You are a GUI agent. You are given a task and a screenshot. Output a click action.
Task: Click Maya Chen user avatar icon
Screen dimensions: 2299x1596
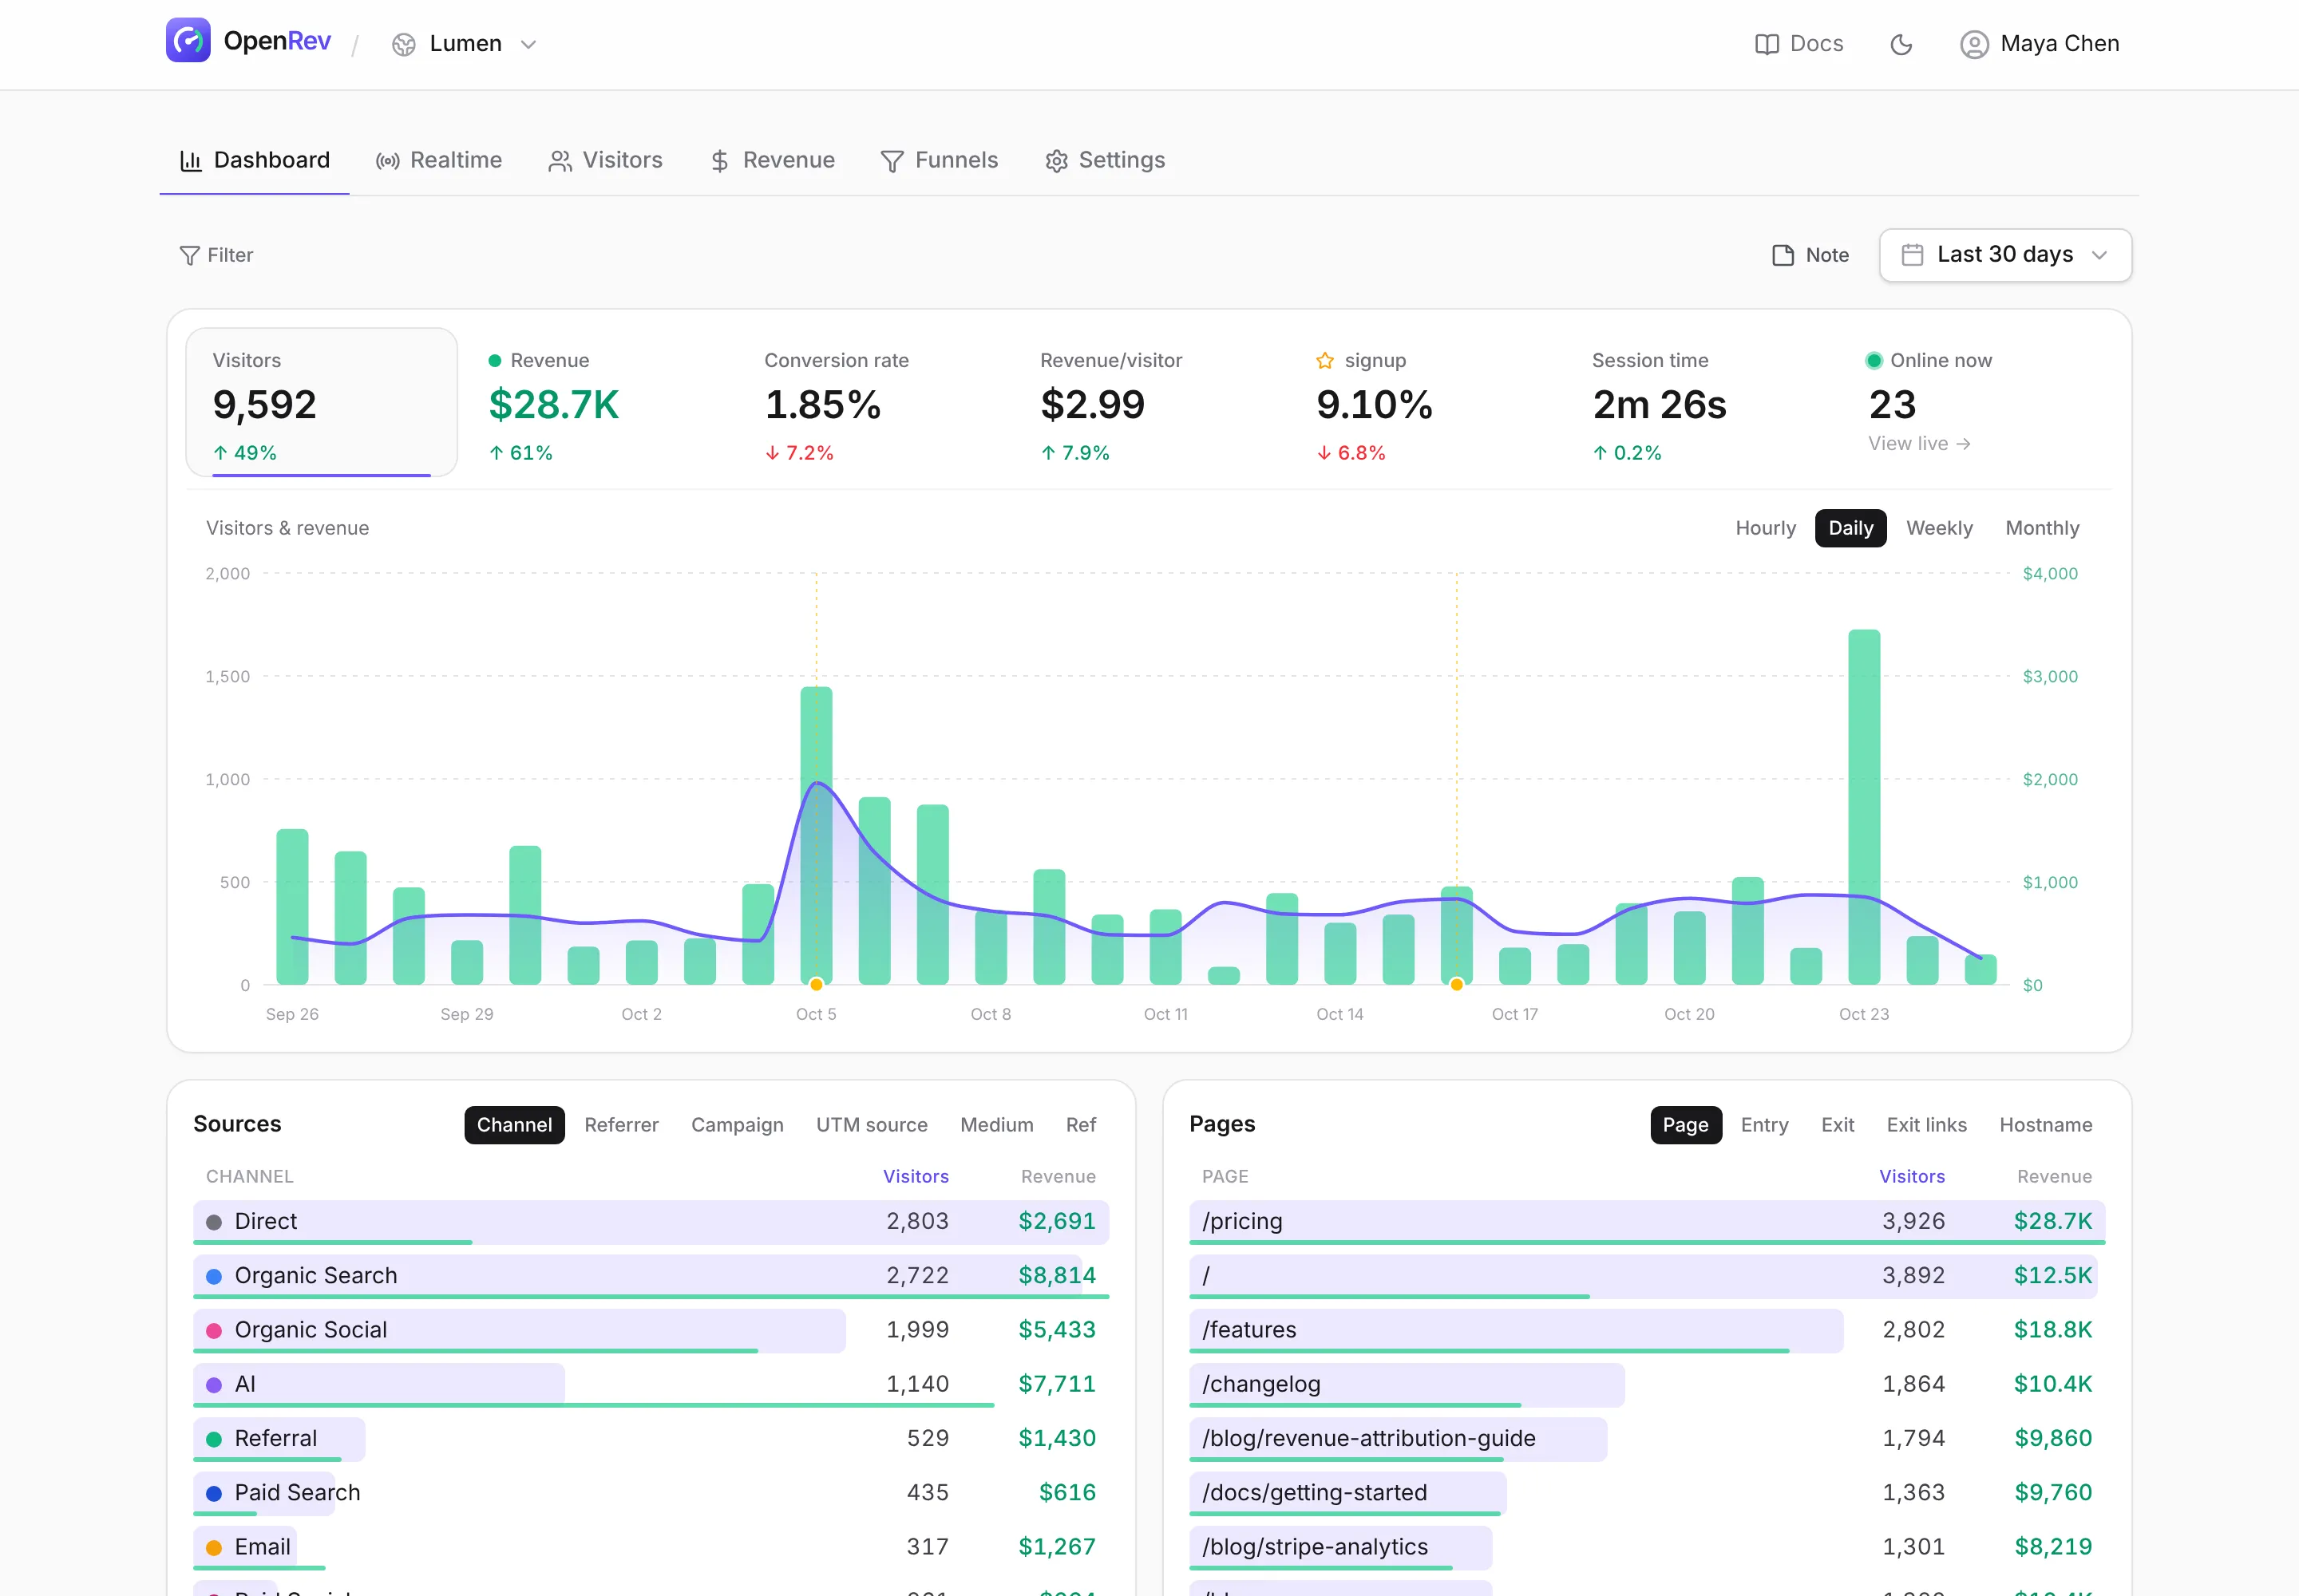click(x=1974, y=44)
